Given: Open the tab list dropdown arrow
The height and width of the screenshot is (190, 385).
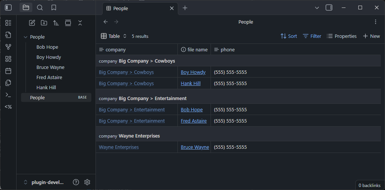Looking at the screenshot, I should (x=317, y=7).
